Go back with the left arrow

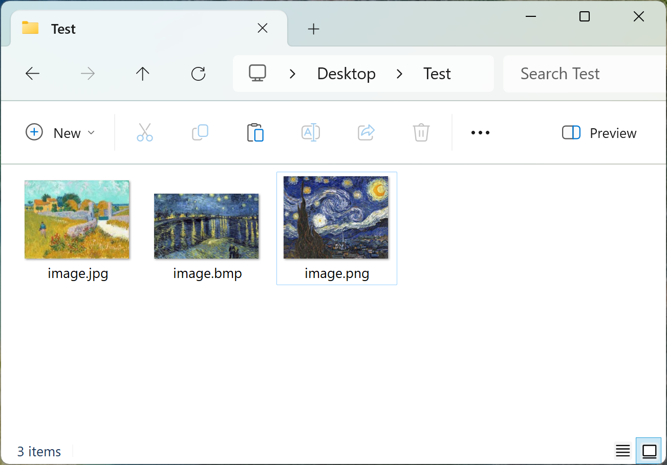click(x=32, y=74)
